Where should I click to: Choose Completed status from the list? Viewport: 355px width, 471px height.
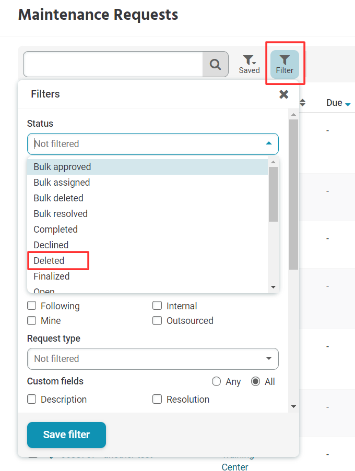pos(55,229)
